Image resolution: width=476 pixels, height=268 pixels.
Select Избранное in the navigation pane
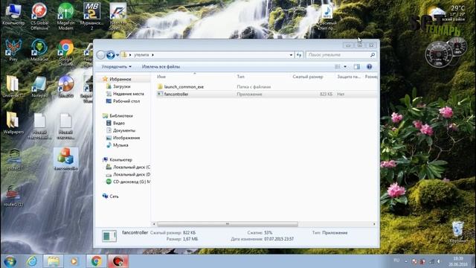120,80
